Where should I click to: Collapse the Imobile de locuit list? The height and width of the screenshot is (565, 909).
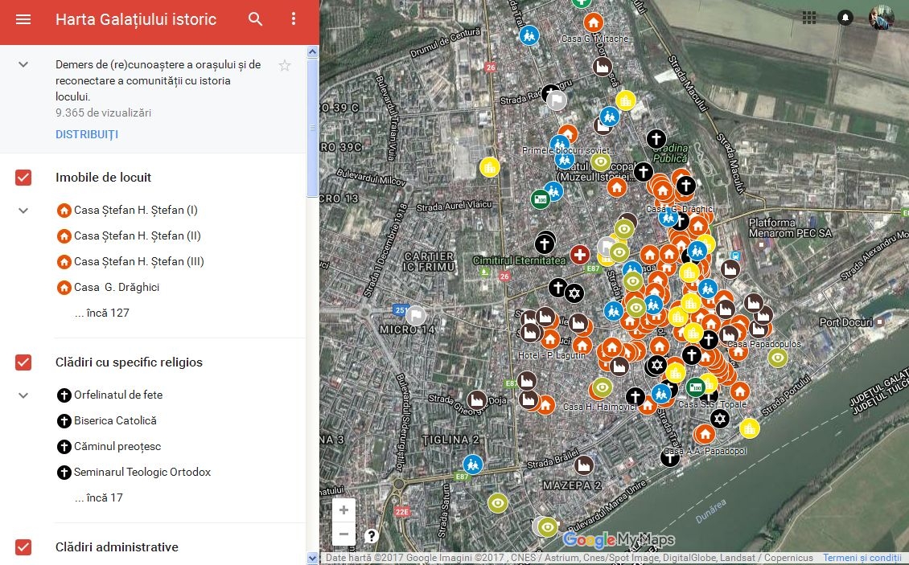[x=23, y=211]
